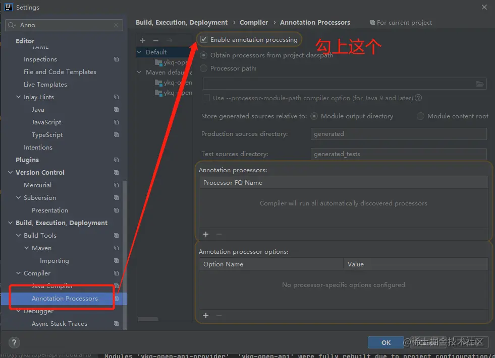This screenshot has height=358, width=495.
Task: Click the project-level icon beside Importing
Action: click(116, 261)
